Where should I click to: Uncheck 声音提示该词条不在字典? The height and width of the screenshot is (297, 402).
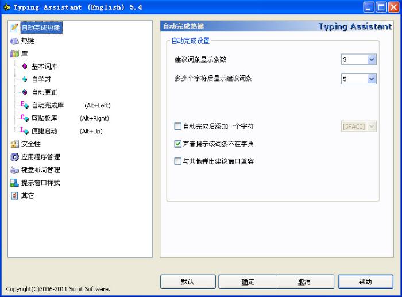[177, 144]
